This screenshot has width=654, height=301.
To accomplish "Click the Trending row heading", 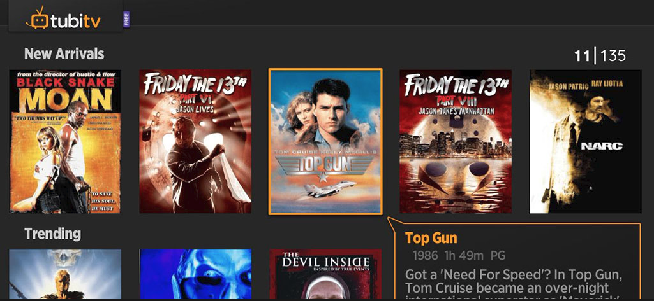I will [52, 234].
